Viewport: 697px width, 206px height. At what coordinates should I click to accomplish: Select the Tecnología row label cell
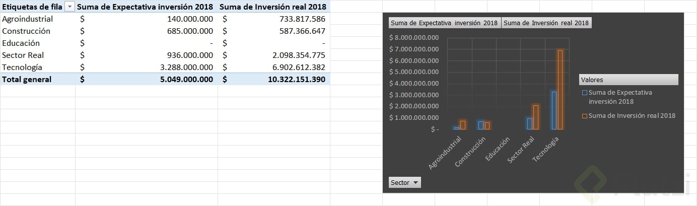22,67
